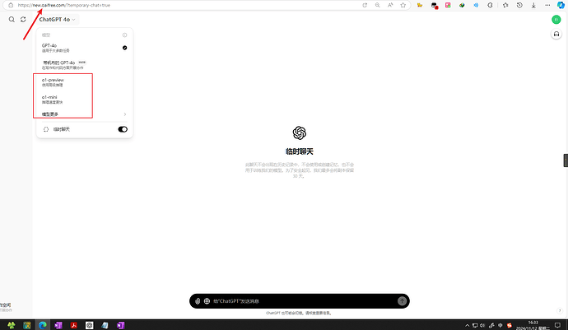Open the browser three-dots settings menu
Image resolution: width=568 pixels, height=330 pixels.
(x=547, y=5)
